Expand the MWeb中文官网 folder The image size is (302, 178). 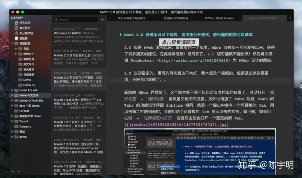(x=12, y=95)
